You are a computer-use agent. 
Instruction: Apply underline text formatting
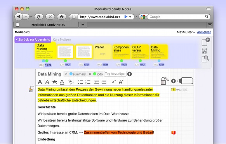pos(62,82)
